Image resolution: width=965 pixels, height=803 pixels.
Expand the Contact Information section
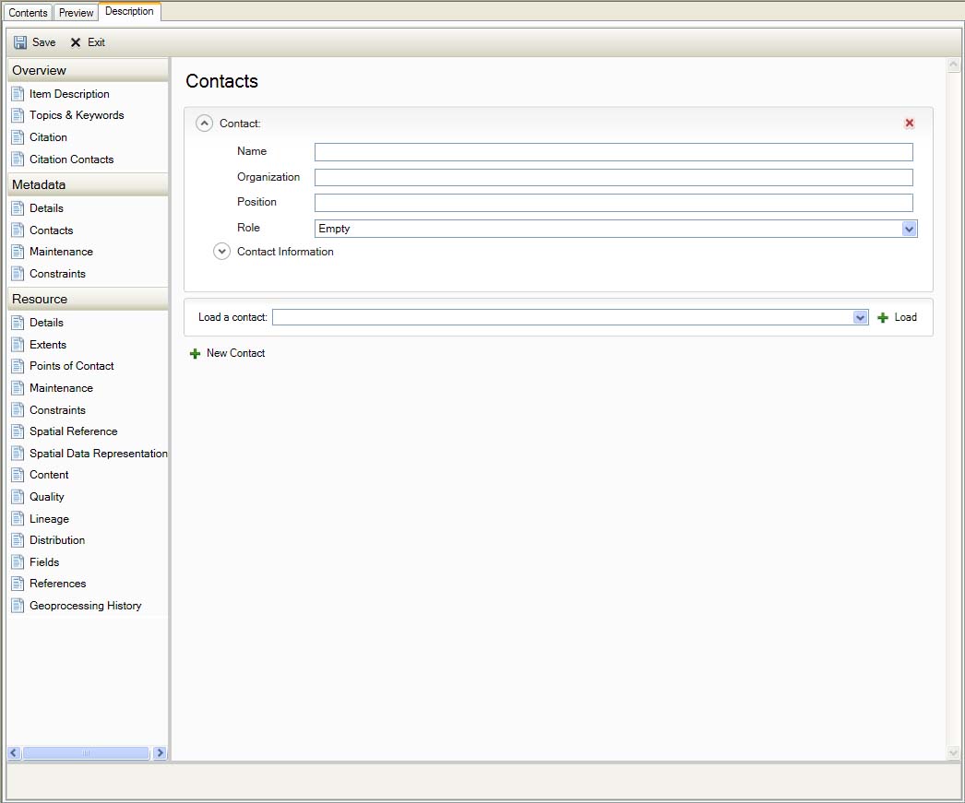pyautogui.click(x=222, y=252)
